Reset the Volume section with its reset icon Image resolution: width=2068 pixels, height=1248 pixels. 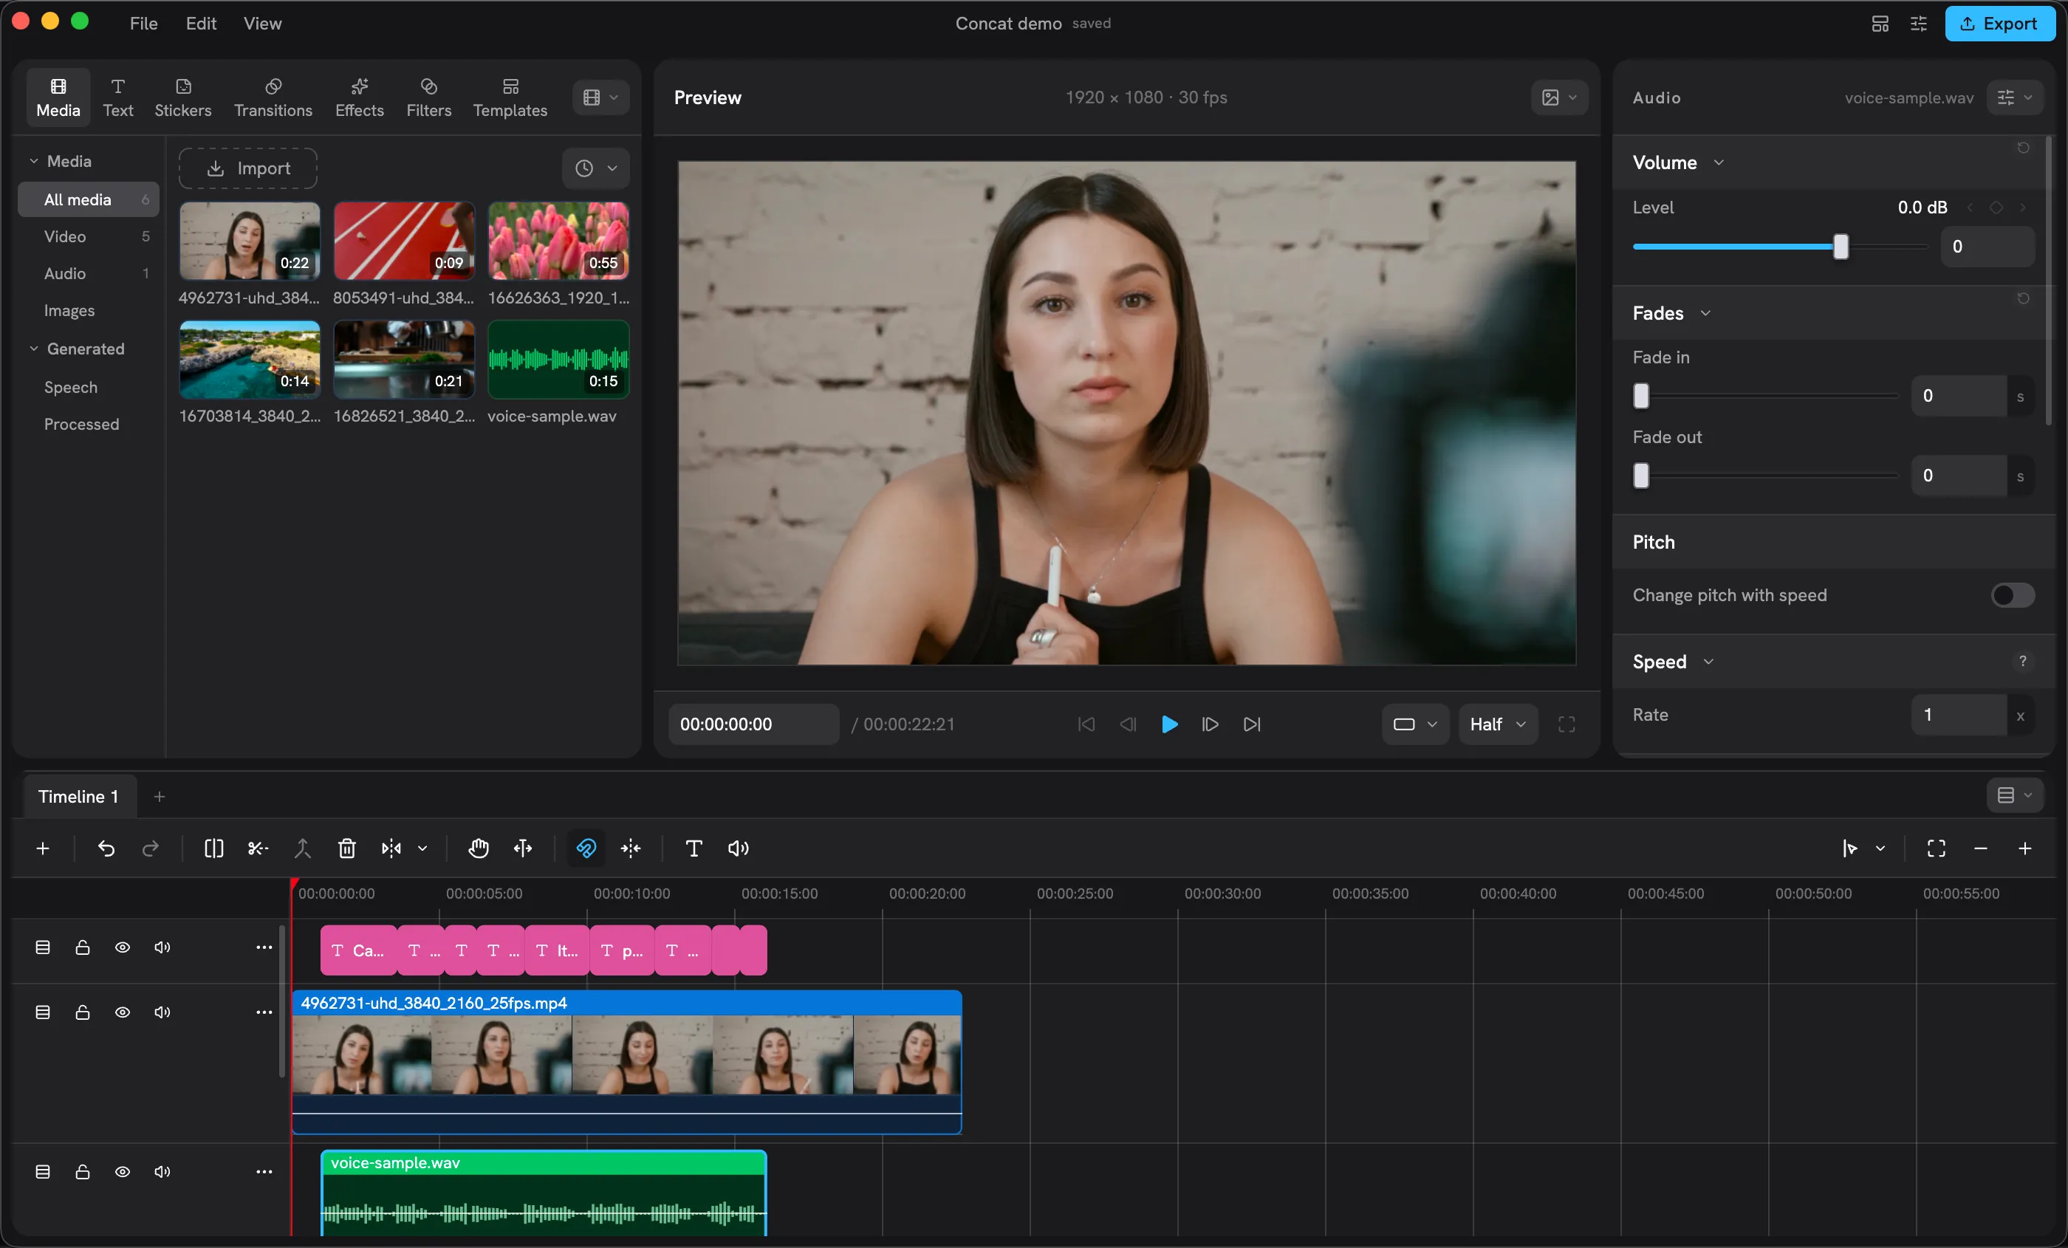point(2024,148)
